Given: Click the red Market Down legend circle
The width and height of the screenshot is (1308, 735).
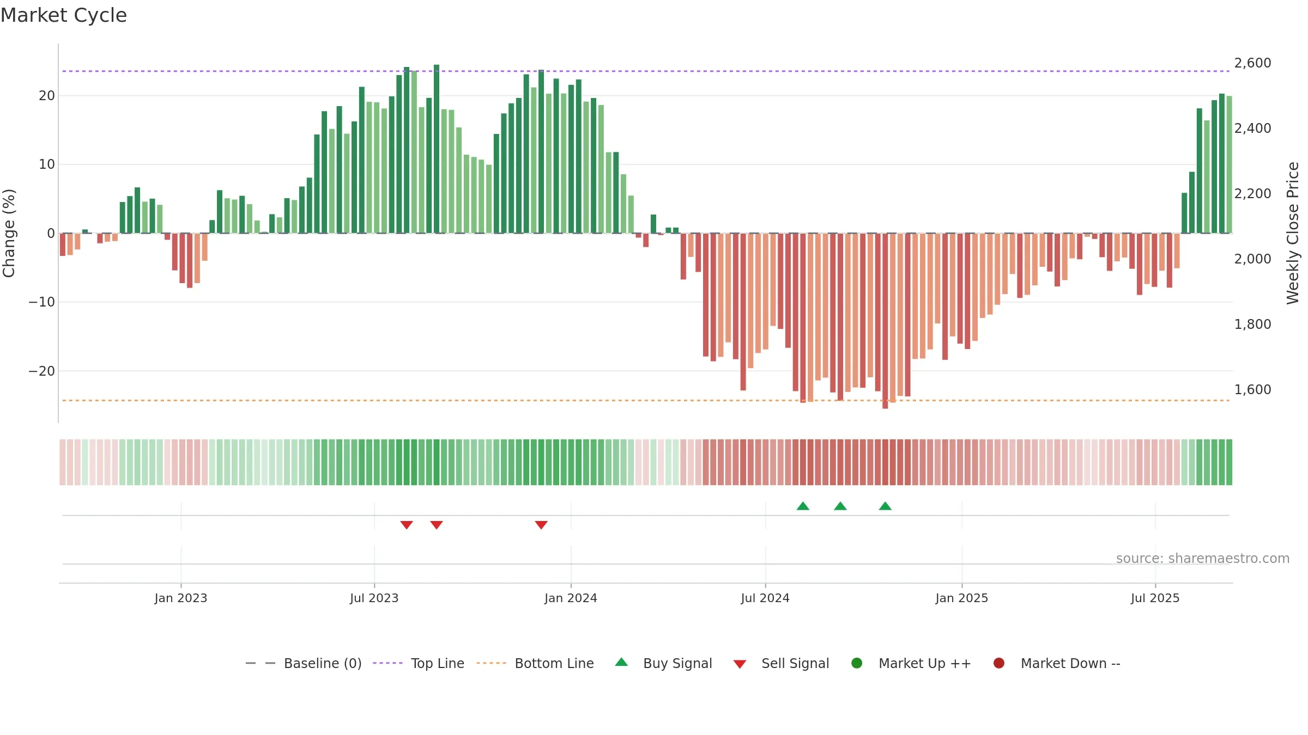Looking at the screenshot, I should 999,663.
